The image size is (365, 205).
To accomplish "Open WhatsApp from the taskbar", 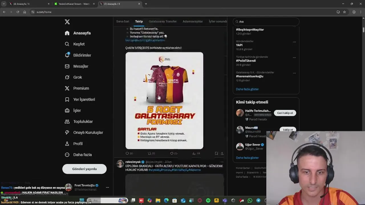I will 250,201.
